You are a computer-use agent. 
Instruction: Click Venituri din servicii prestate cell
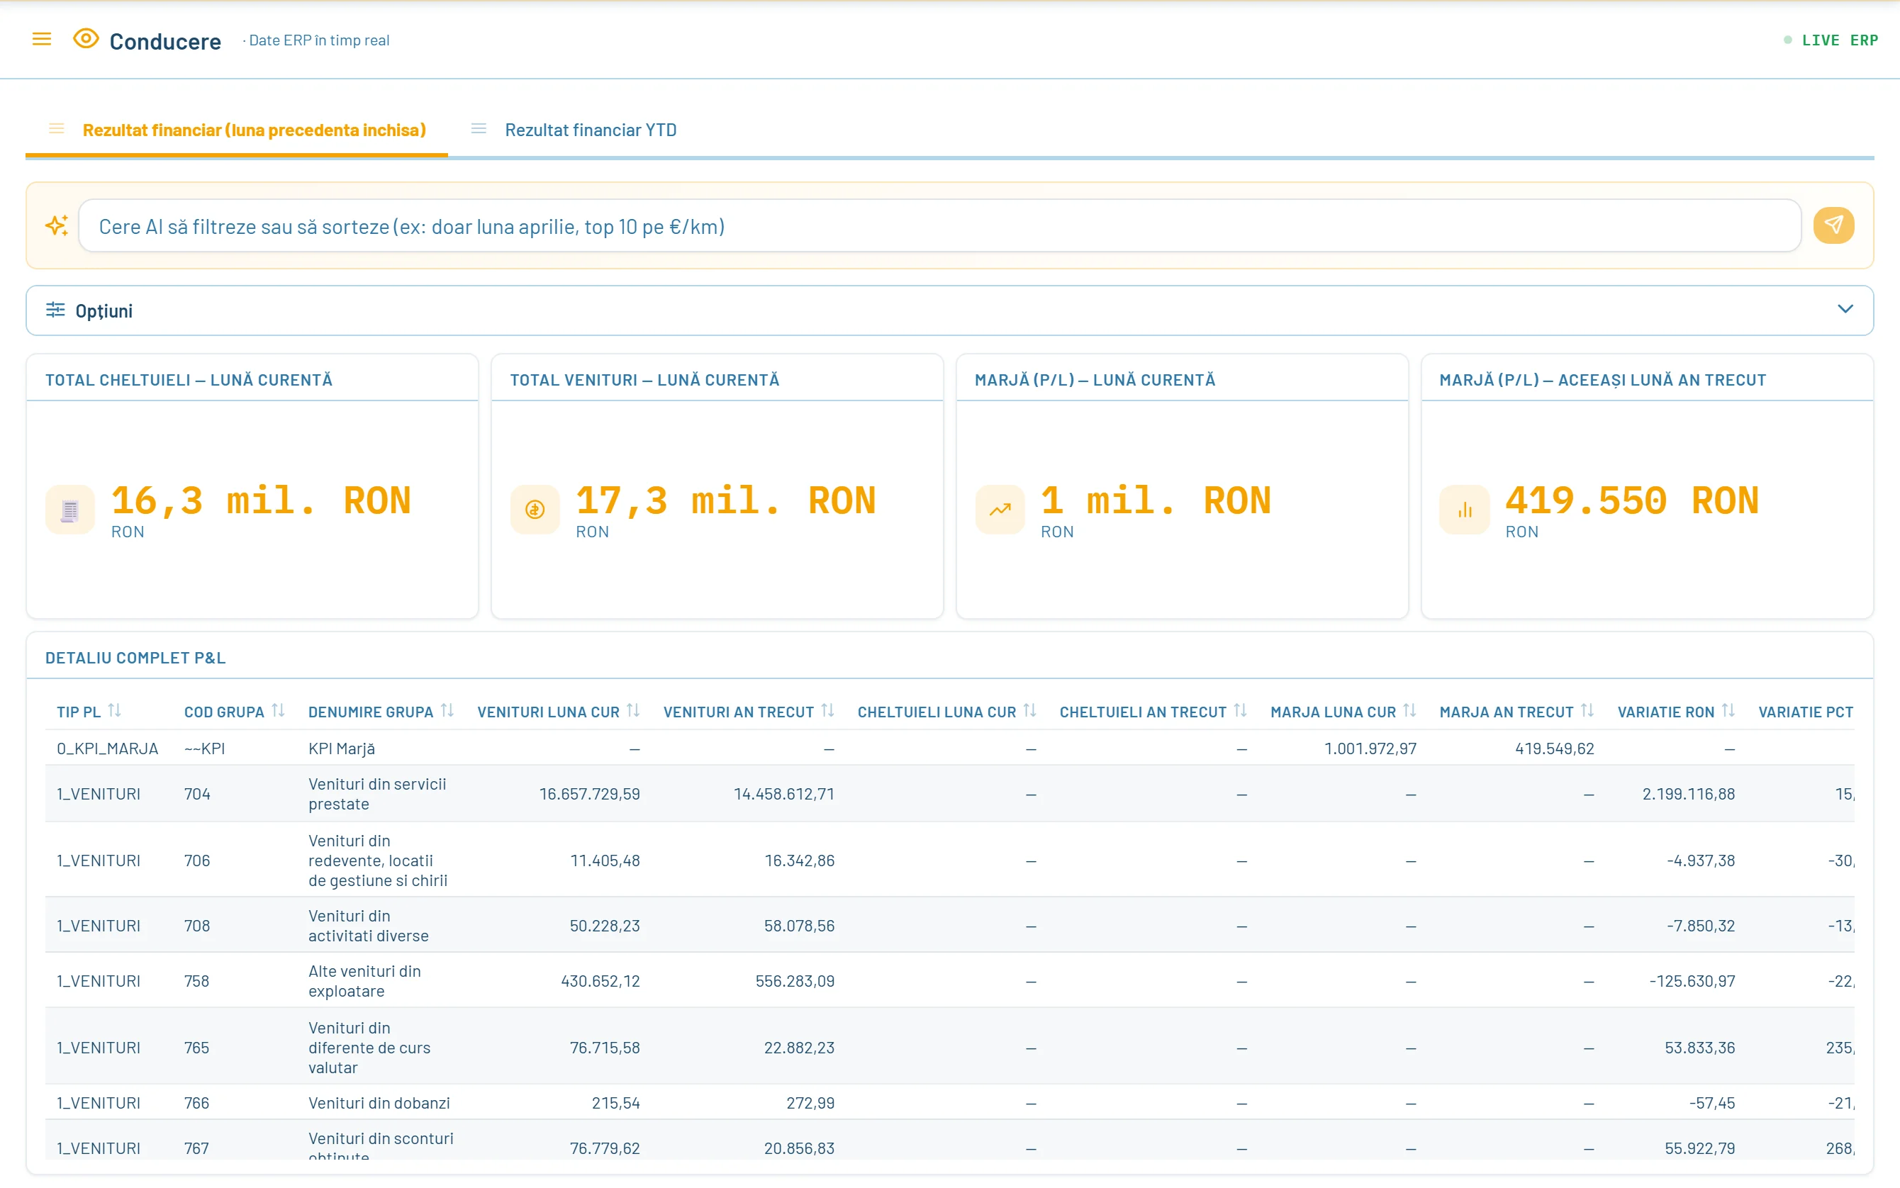click(x=377, y=795)
